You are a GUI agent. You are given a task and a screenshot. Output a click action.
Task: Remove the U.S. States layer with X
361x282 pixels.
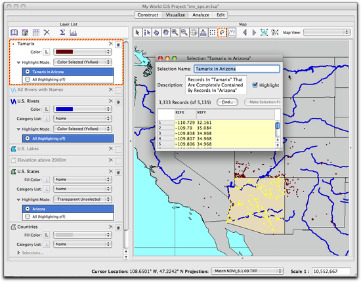tap(111, 171)
